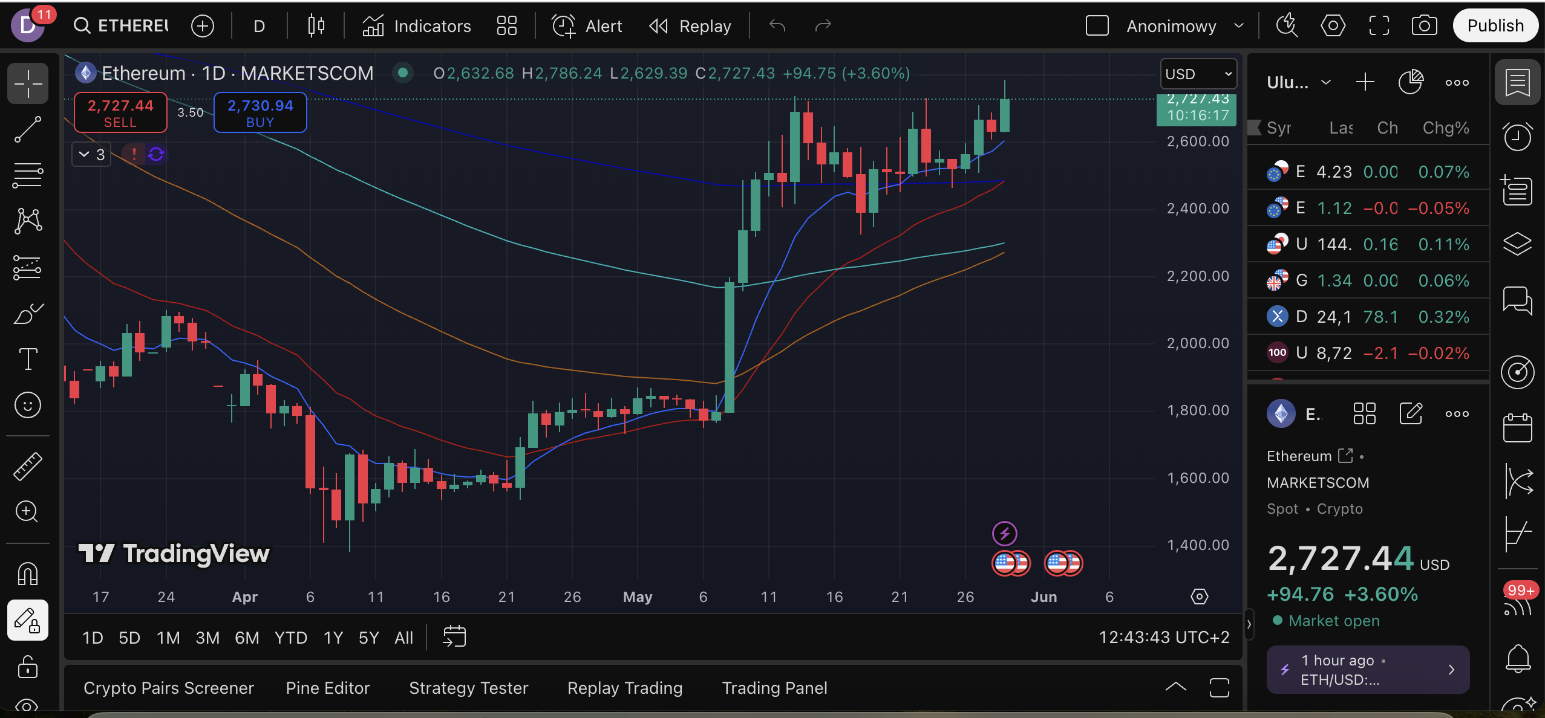1545x718 pixels.
Task: Expand the Anonimowy layout dropdown arrow
Action: coord(1239,26)
